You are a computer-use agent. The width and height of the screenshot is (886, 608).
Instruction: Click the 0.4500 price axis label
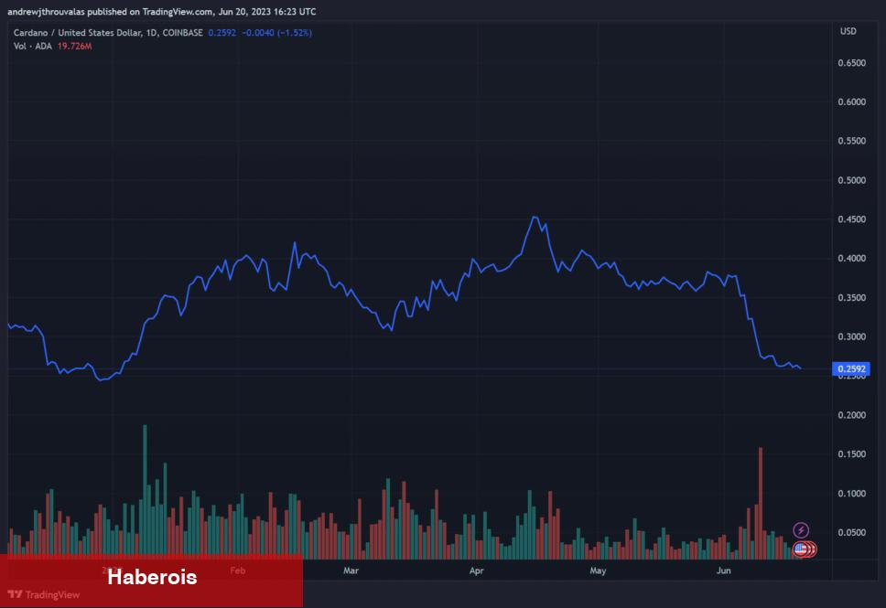click(x=851, y=219)
